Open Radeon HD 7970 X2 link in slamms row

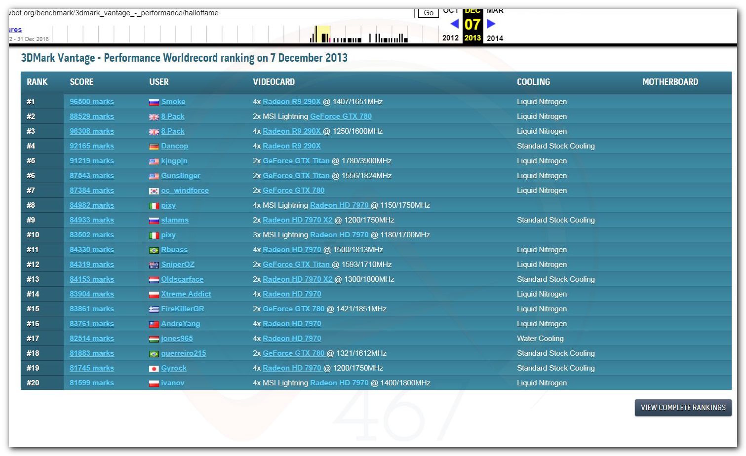[298, 220]
